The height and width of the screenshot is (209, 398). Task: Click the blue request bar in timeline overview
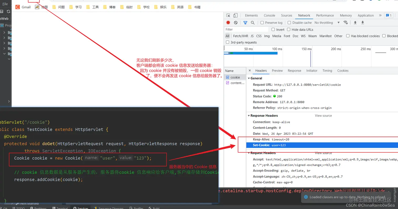coord(251,53)
